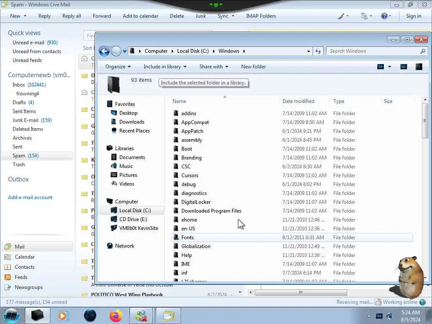Click IMAP Folders in Live Mail

point(261,16)
